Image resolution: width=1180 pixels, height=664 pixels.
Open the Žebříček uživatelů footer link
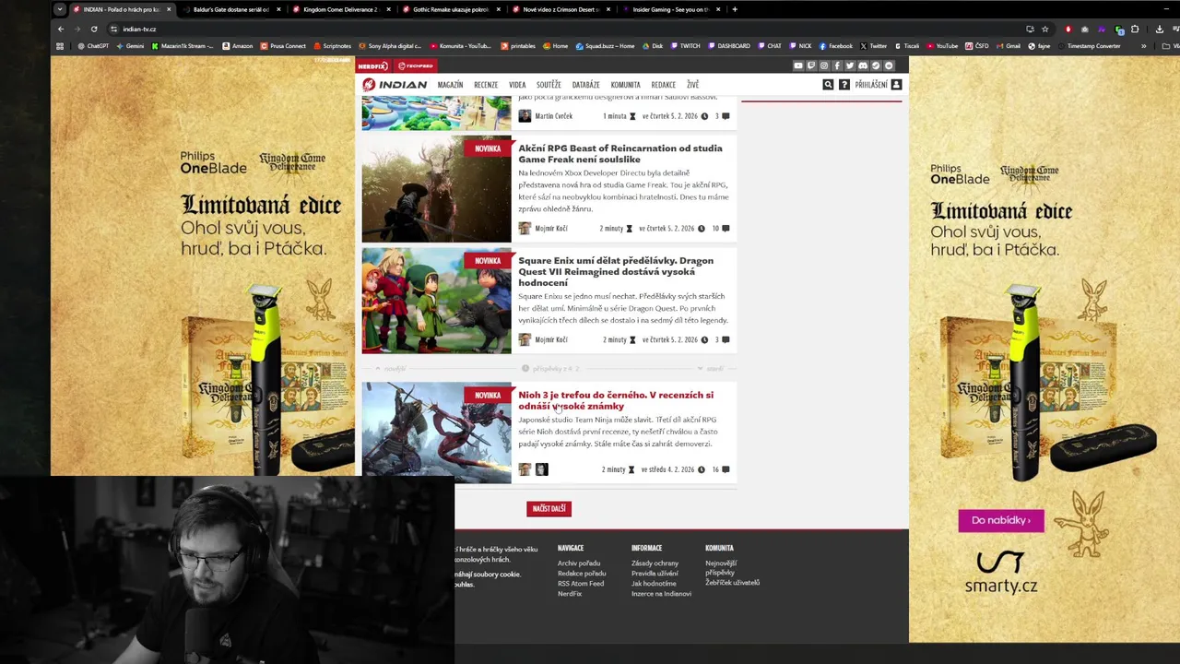733,583
